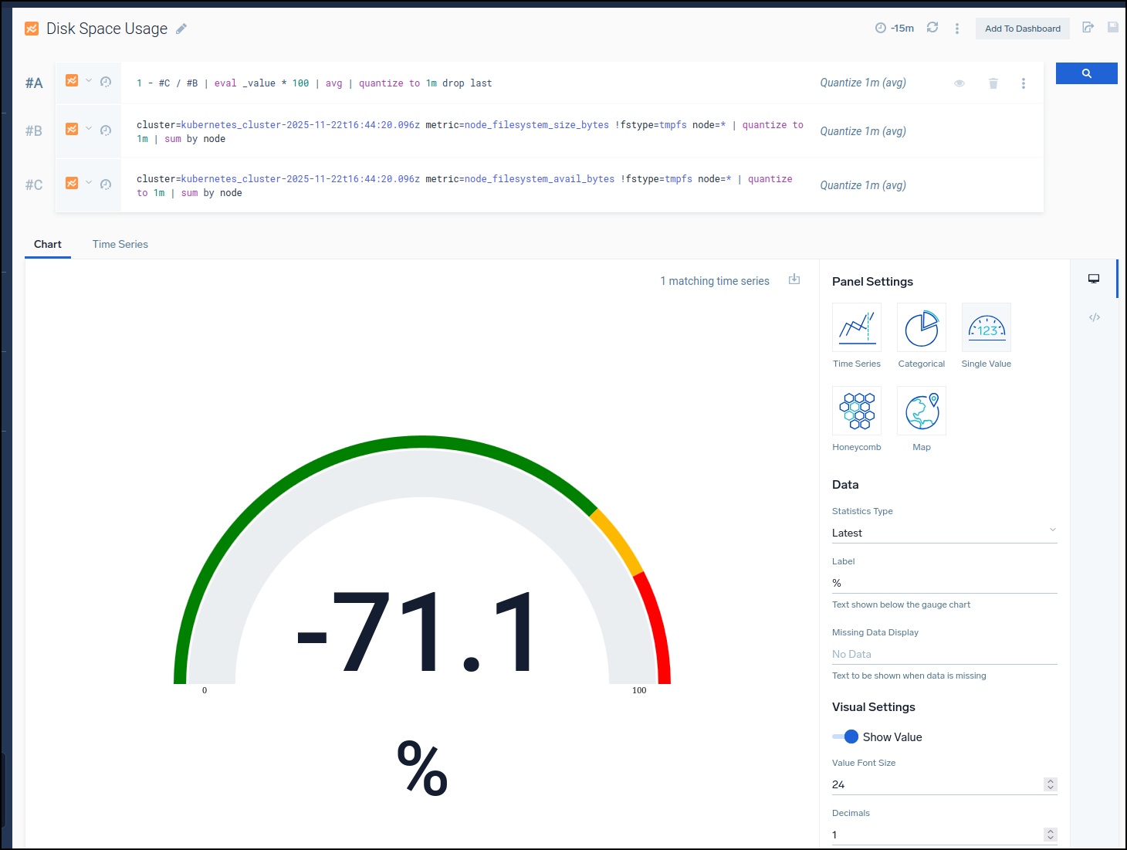
Task: Switch to the Chart tab
Action: tap(48, 244)
